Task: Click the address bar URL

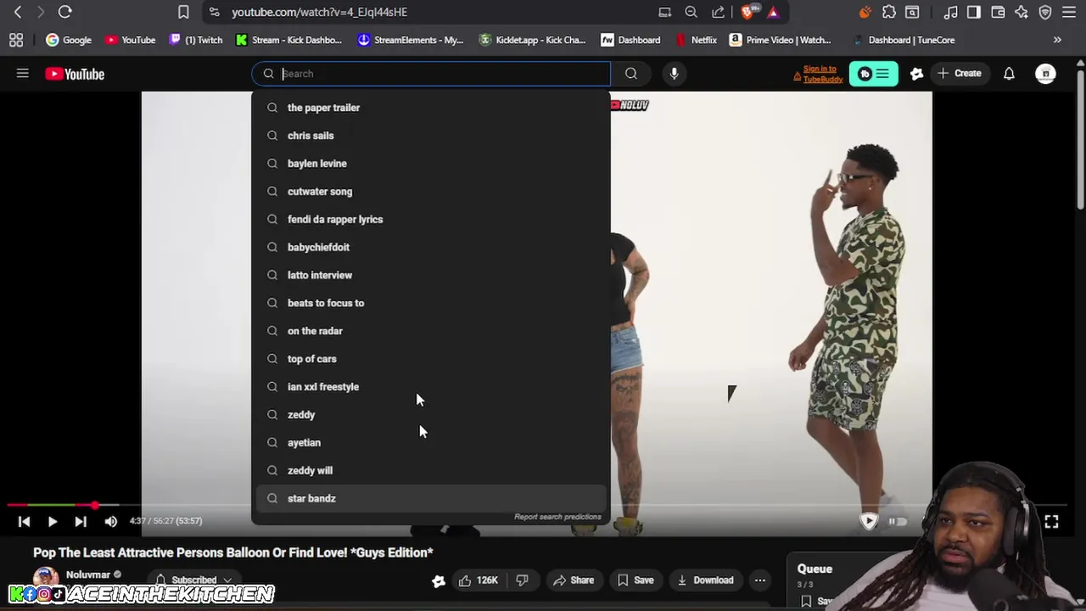Action: (x=319, y=12)
